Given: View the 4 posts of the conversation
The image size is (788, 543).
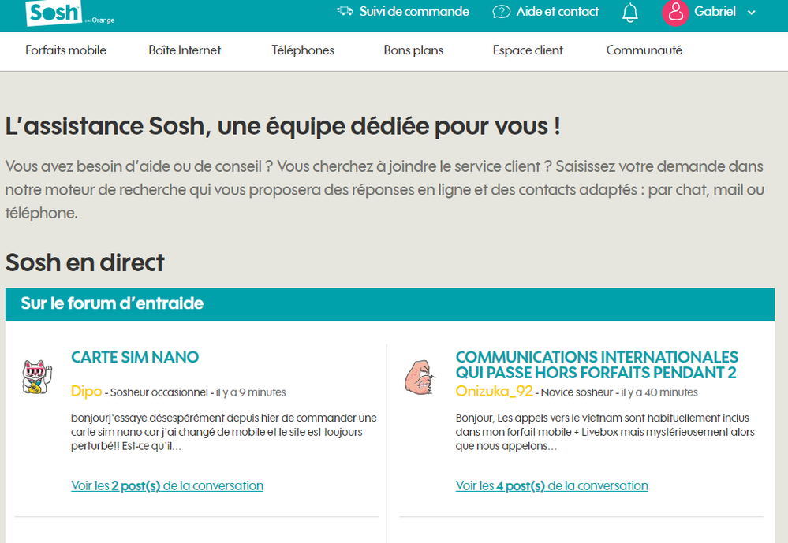Looking at the screenshot, I should pos(551,485).
